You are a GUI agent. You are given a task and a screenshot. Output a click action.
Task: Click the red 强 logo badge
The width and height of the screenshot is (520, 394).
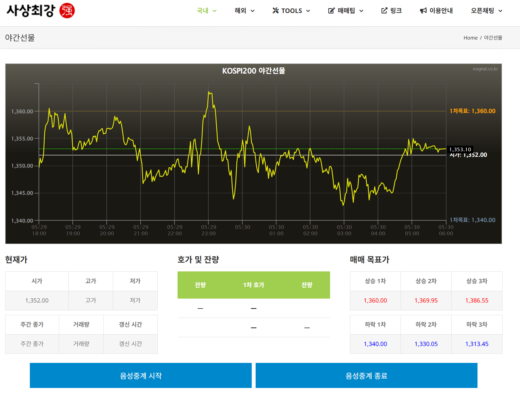[x=67, y=11]
